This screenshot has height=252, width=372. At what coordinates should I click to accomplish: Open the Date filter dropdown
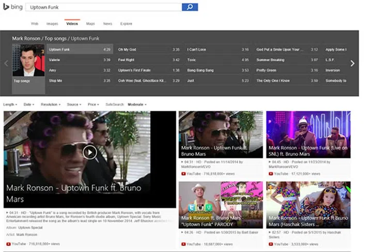pyautogui.click(x=29, y=105)
